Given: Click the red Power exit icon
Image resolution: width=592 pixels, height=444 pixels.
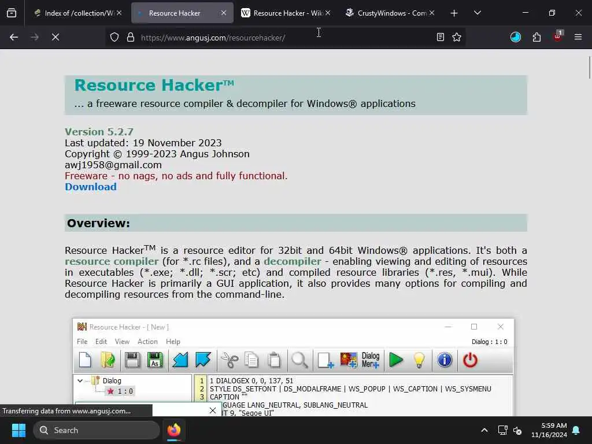Looking at the screenshot, I should pyautogui.click(x=470, y=360).
